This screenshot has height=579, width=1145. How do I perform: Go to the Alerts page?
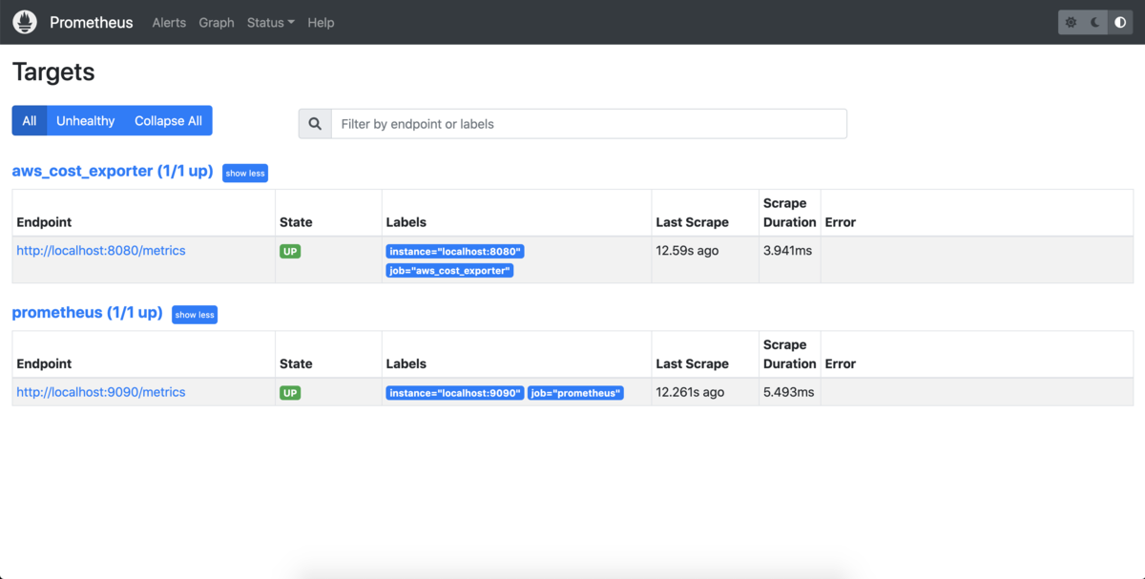click(x=169, y=23)
